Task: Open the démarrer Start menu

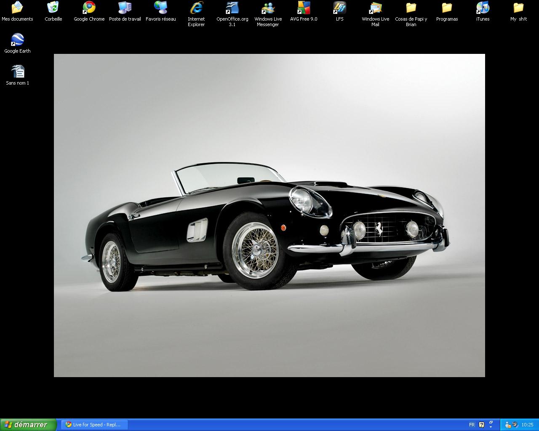Action: (x=28, y=425)
